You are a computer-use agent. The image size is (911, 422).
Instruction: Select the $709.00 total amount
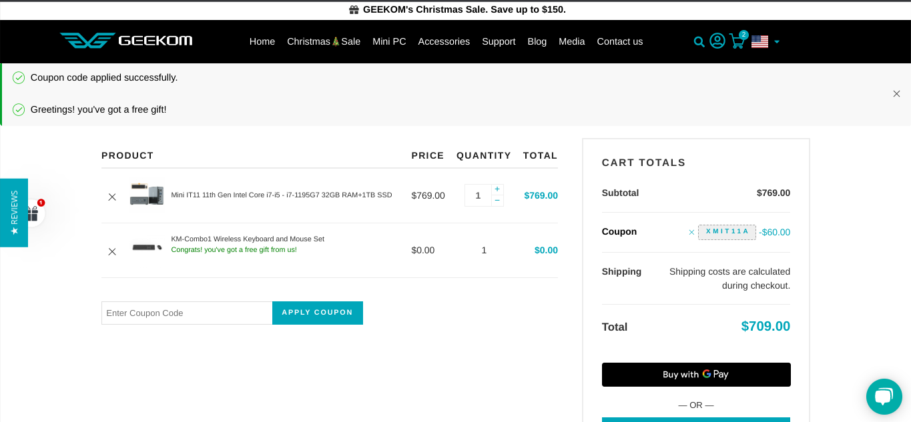pos(766,326)
